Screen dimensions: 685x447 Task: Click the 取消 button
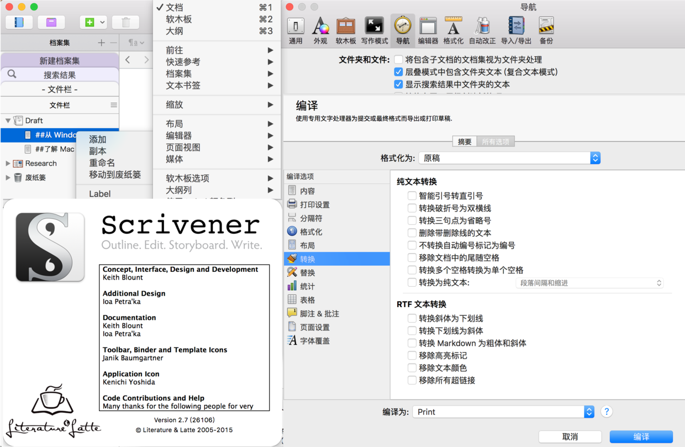(570, 437)
